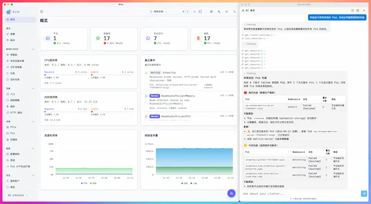Click the Ask about your cluster input
This screenshot has height=204, width=371.
(297, 193)
